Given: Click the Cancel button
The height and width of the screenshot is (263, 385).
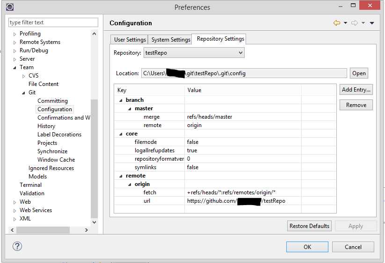Looking at the screenshot, I should [353, 247].
